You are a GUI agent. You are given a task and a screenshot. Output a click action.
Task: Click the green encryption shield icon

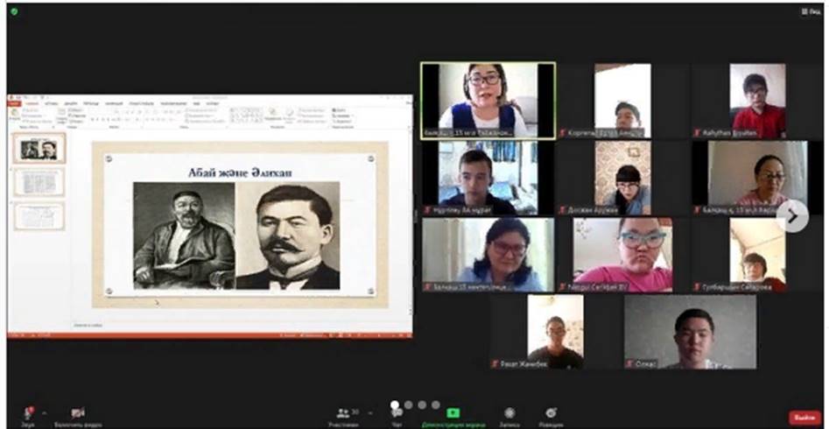[14, 11]
